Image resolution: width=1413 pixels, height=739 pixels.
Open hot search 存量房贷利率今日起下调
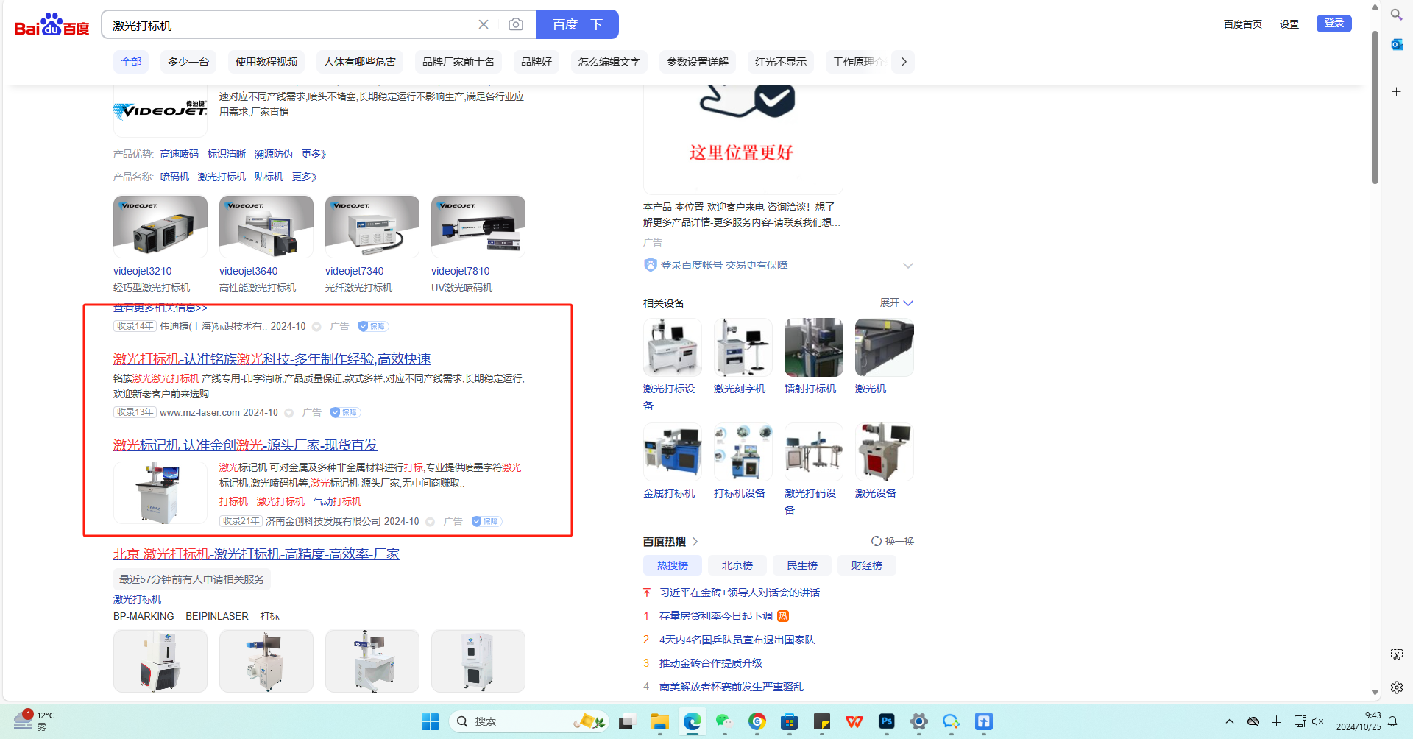click(716, 616)
